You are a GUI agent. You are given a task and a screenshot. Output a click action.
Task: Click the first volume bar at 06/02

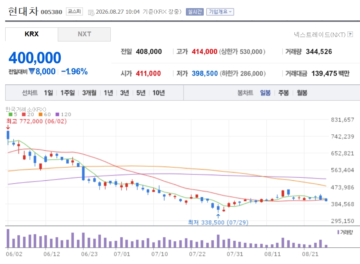click(x=8, y=238)
